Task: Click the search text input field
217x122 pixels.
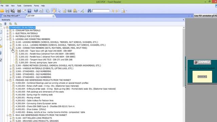Action: 101,11
